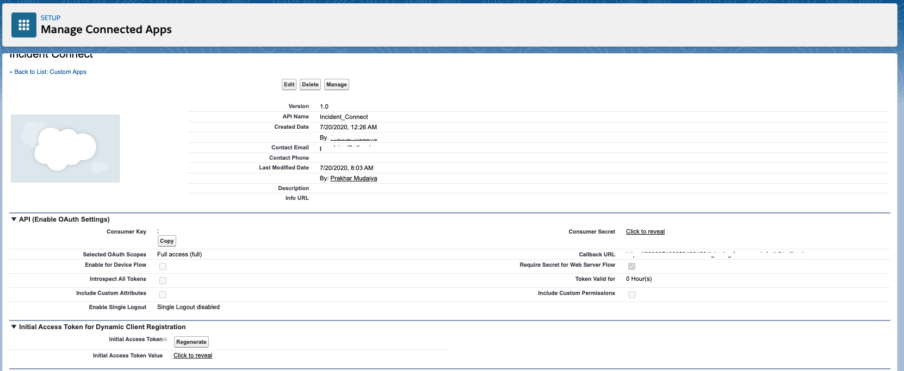Screen dimensions: 904x371
Task: Click the Manage button
Action: [336, 85]
